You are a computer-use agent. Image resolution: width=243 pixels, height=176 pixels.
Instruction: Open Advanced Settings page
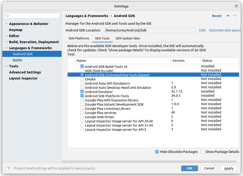(25, 72)
